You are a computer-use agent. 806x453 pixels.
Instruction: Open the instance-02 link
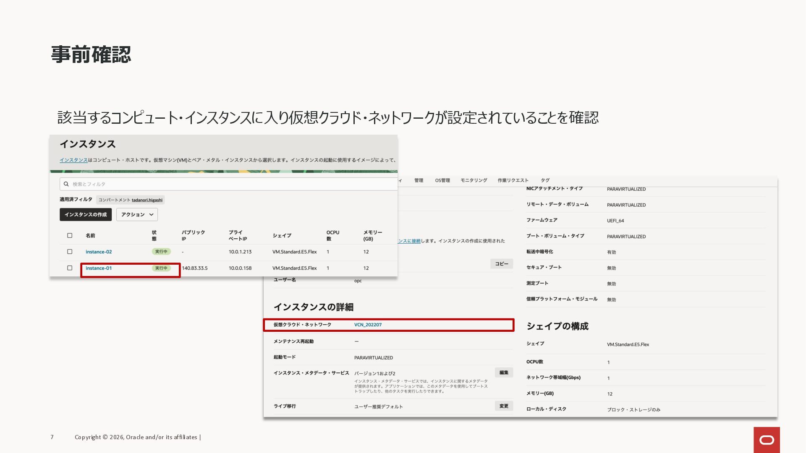coord(99,252)
